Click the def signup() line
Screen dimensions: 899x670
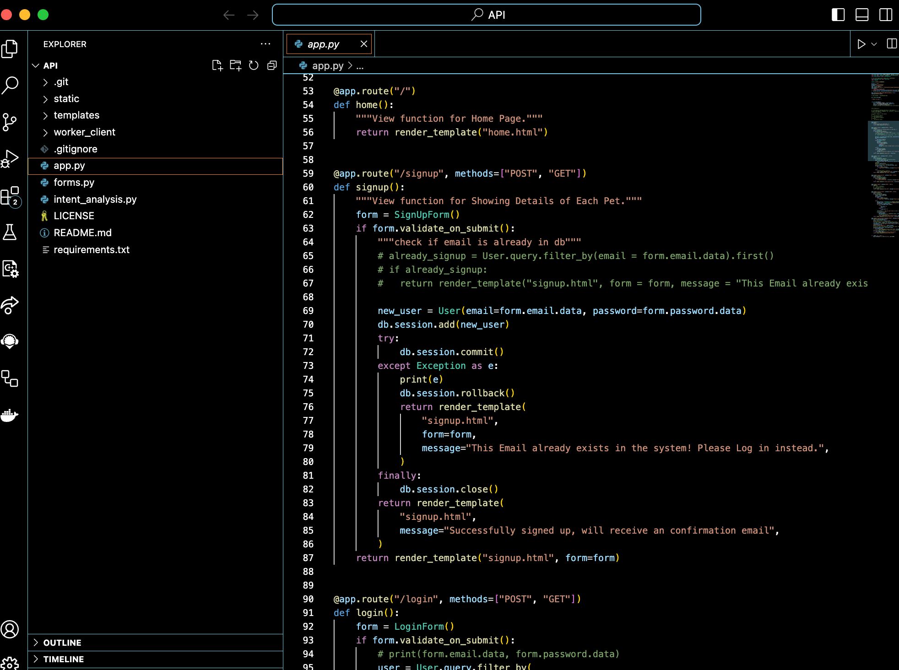point(368,187)
